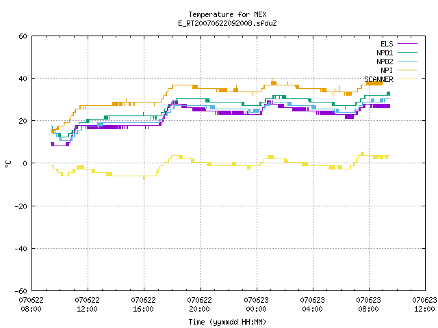Click the green NPD1 legend line sample
This screenshot has width=438, height=328.
[407, 53]
